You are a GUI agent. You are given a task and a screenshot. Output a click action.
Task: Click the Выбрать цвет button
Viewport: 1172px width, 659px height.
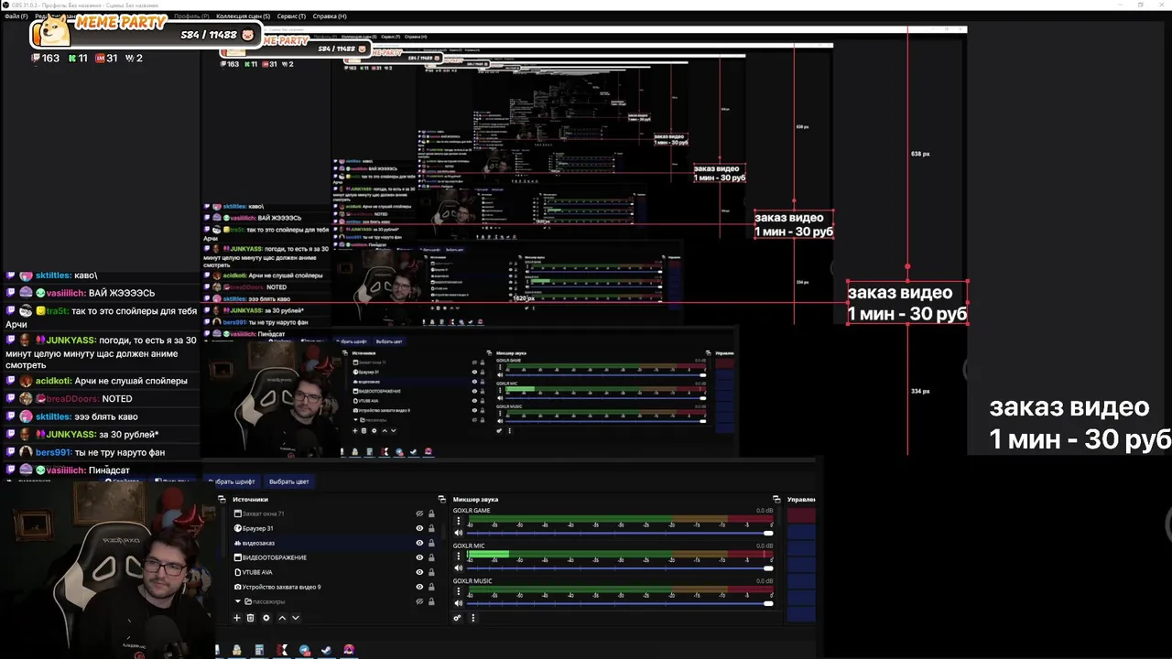coord(288,481)
